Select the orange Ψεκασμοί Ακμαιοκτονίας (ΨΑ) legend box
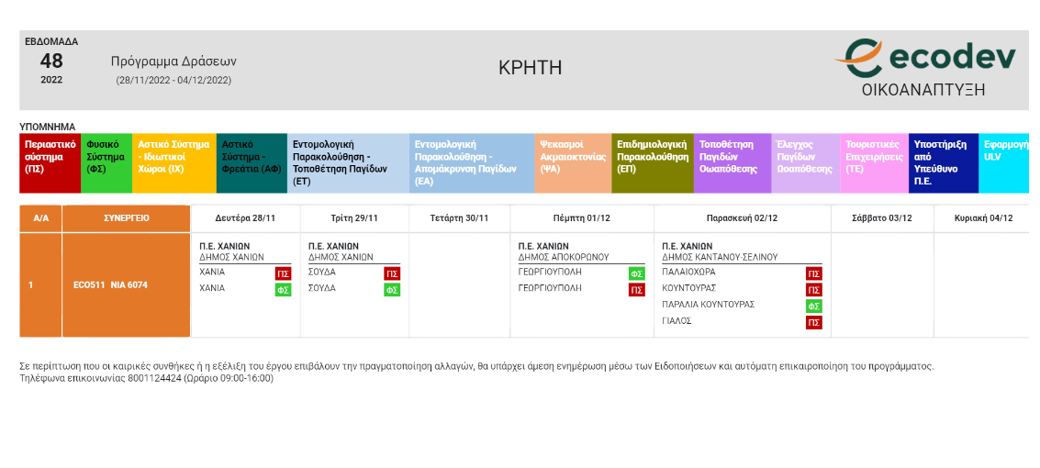 coord(573,163)
